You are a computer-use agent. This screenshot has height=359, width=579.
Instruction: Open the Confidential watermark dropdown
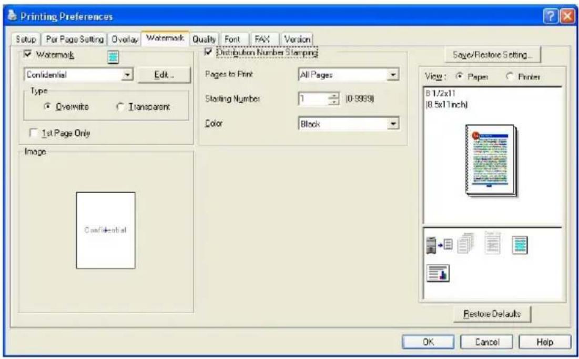[x=127, y=75]
